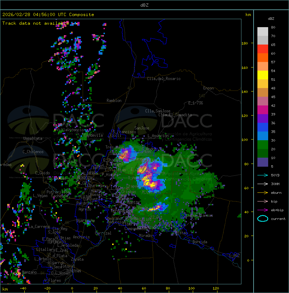Click the C_Chilenos label
The width and height of the screenshot is (289, 293).
[33, 152]
